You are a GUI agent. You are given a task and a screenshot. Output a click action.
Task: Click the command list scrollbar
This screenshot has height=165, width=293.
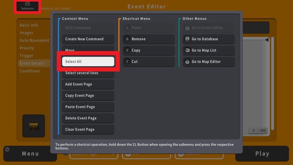[x=272, y=83]
